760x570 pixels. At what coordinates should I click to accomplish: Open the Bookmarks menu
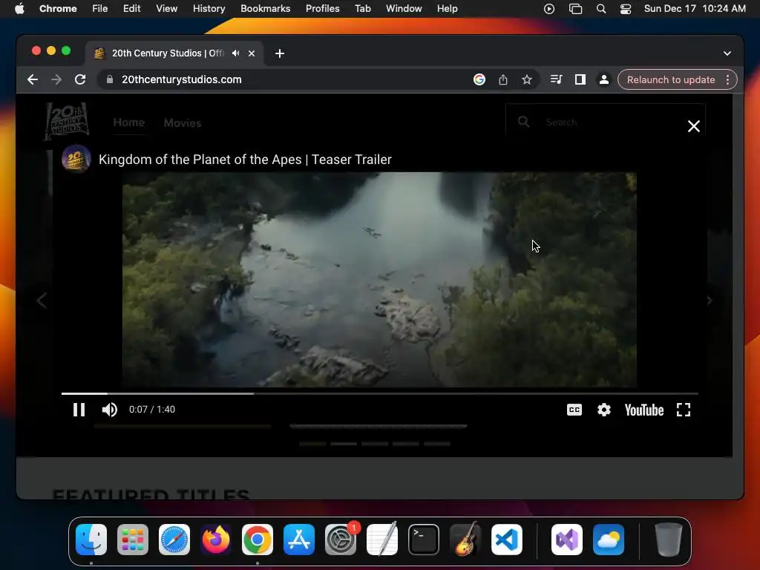click(x=266, y=9)
